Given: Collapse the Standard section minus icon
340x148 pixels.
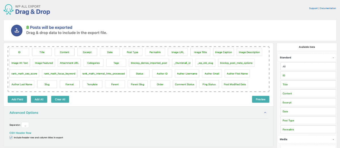Looking at the screenshot, I should (333, 58).
